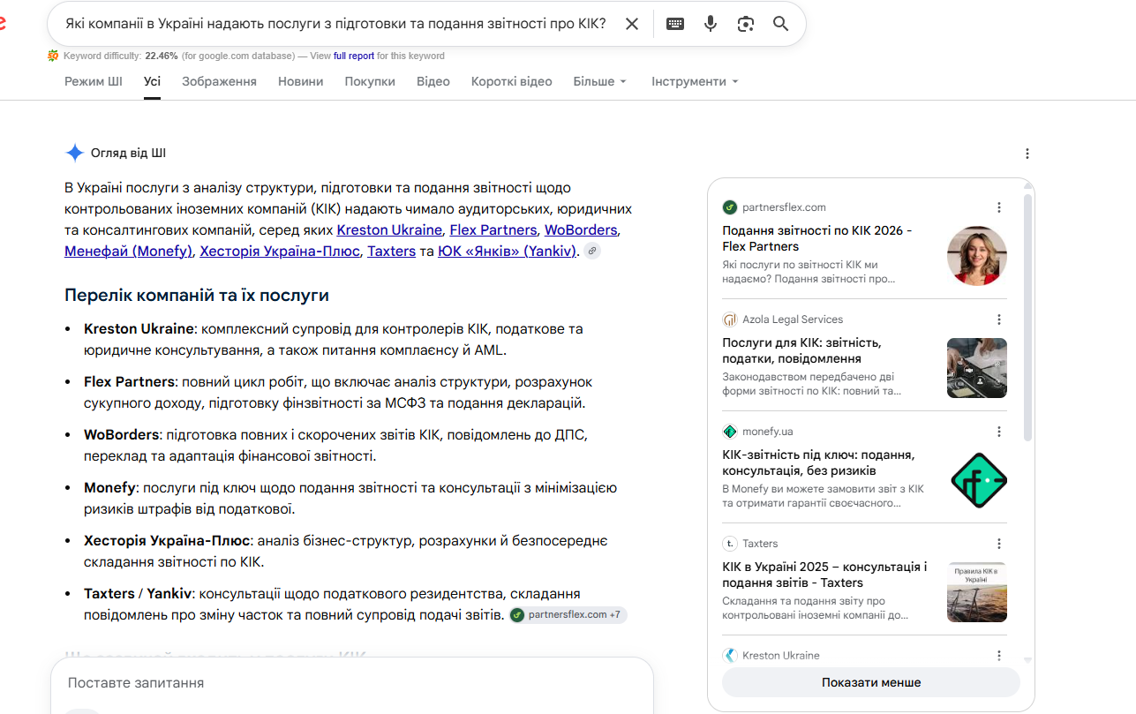Click the partnersflex.com favicon in sources
Viewport: 1136px width, 714px height.
point(730,207)
